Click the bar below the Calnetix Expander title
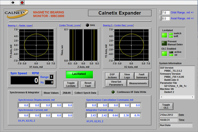 (x=120, y=21)
